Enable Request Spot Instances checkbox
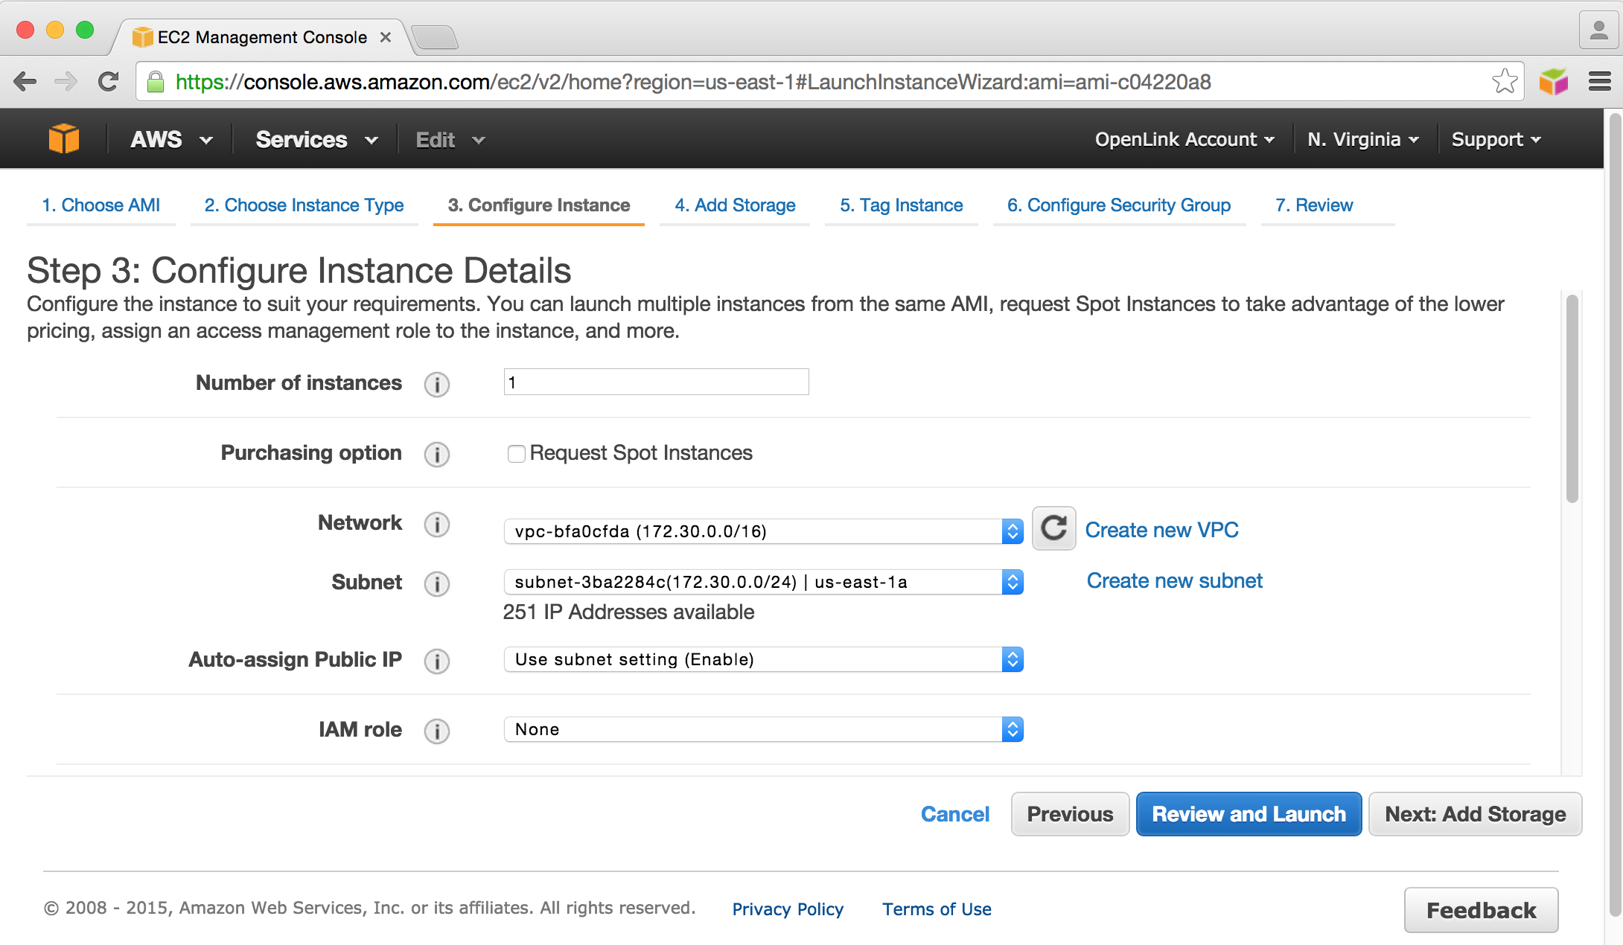Screen dimensions: 1623x945 [x=516, y=453]
